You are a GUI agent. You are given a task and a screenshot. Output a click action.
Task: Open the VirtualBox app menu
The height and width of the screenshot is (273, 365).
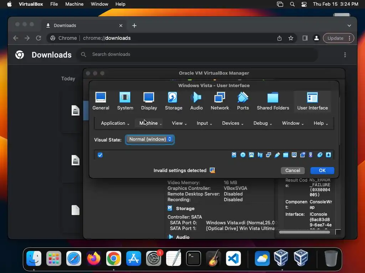[31, 4]
